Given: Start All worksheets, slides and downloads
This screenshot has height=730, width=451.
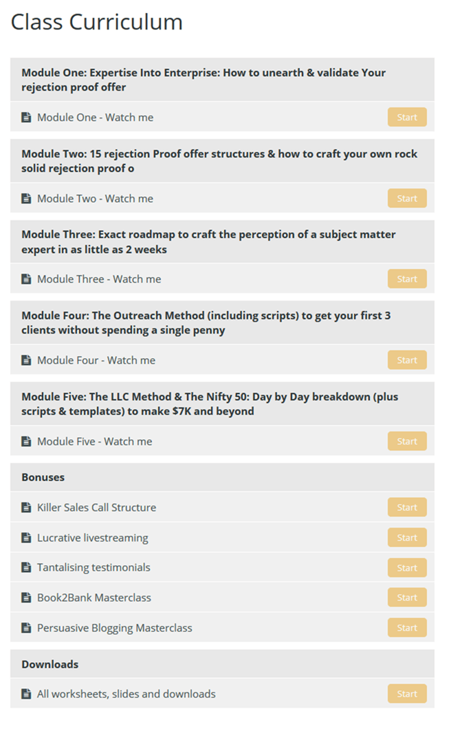Looking at the screenshot, I should tap(407, 694).
